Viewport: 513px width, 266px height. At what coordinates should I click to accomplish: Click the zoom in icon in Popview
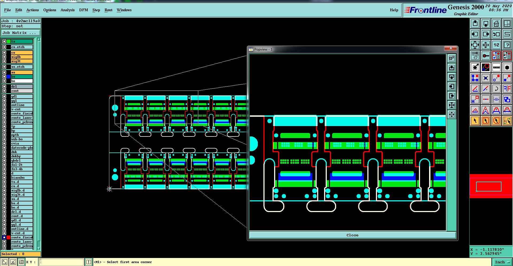point(452,105)
